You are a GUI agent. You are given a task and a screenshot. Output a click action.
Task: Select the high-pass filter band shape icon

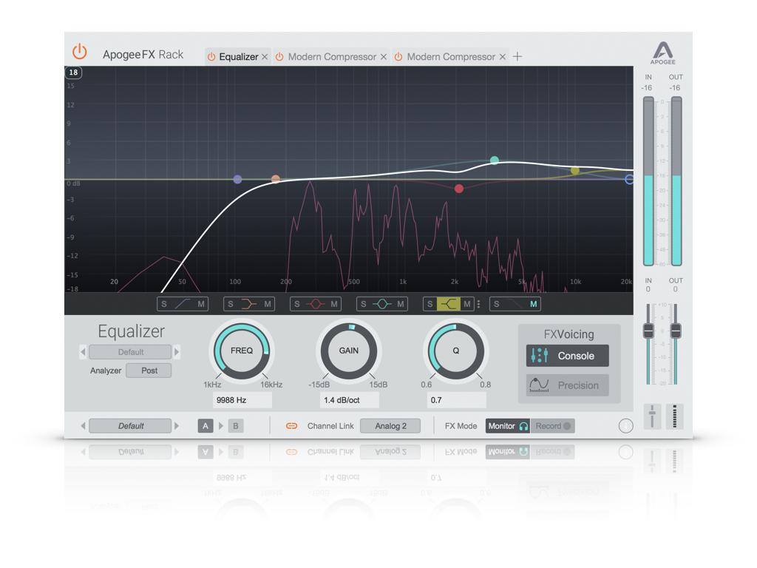[182, 304]
